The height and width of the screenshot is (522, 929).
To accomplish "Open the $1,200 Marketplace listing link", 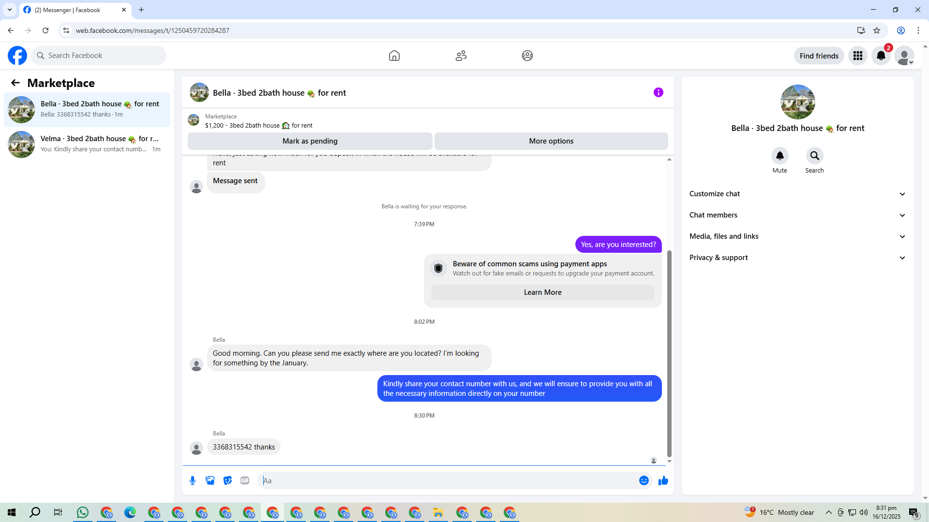I will [259, 126].
